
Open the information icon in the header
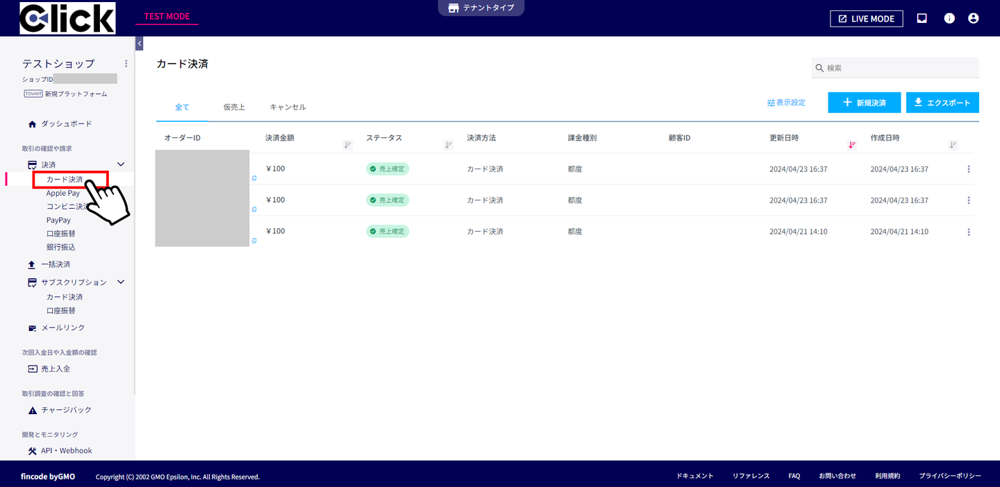(949, 19)
